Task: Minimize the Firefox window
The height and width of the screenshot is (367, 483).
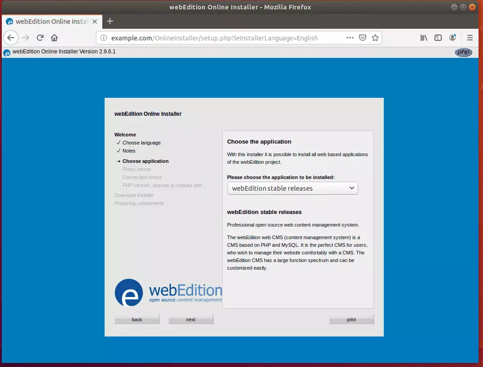Action: (x=454, y=7)
